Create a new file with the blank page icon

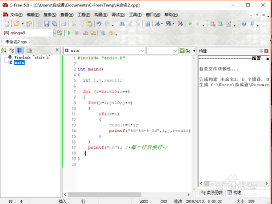7,24
